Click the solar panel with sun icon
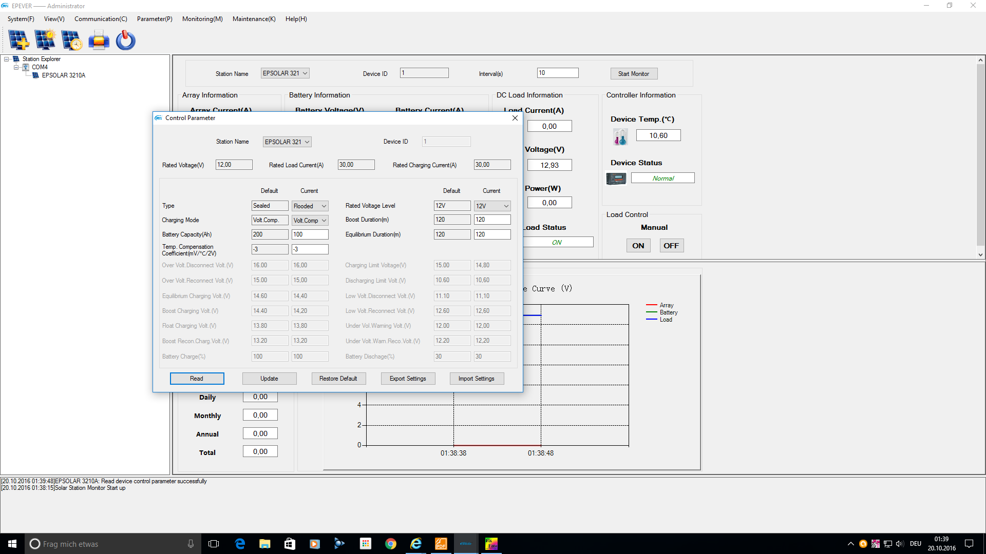 click(x=45, y=40)
